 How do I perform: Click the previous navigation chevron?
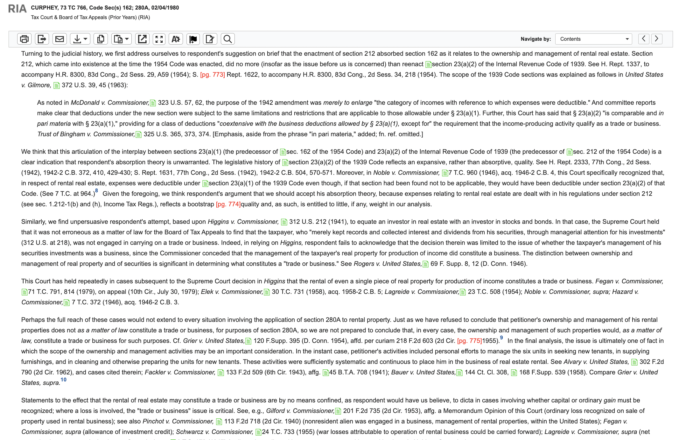tap(644, 39)
